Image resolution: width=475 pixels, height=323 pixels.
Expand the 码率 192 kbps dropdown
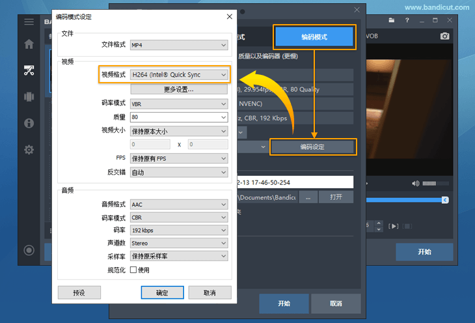tap(179, 230)
